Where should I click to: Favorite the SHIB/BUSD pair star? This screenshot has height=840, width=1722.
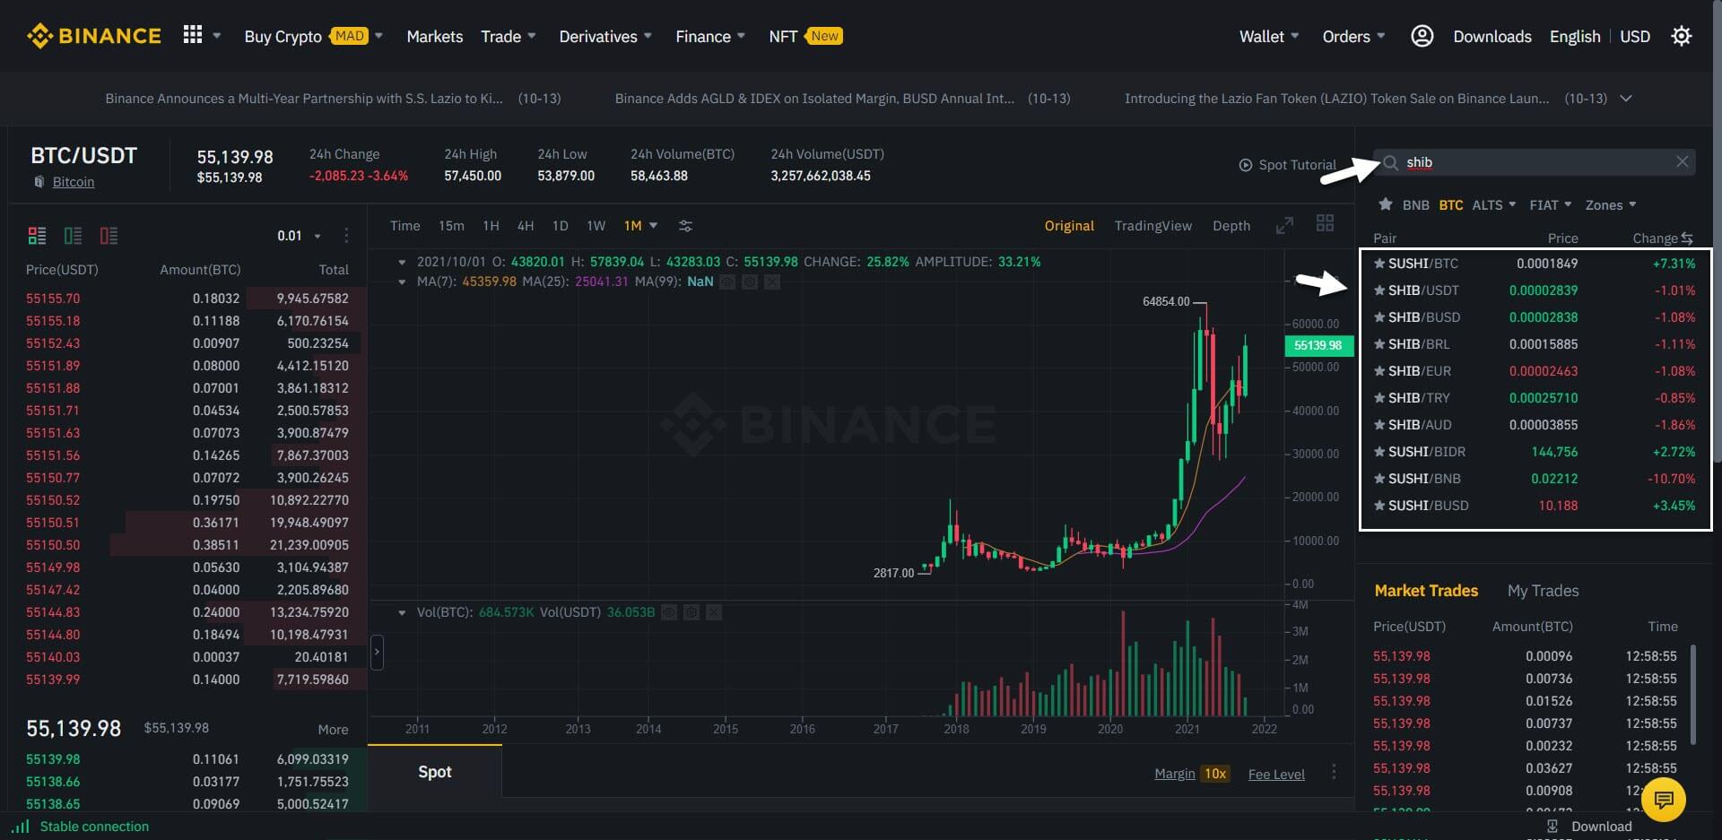(x=1379, y=317)
